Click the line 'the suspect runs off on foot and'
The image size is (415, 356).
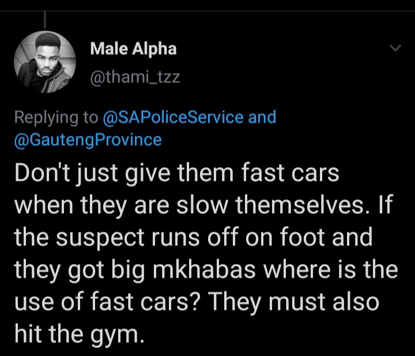pyautogui.click(x=194, y=237)
